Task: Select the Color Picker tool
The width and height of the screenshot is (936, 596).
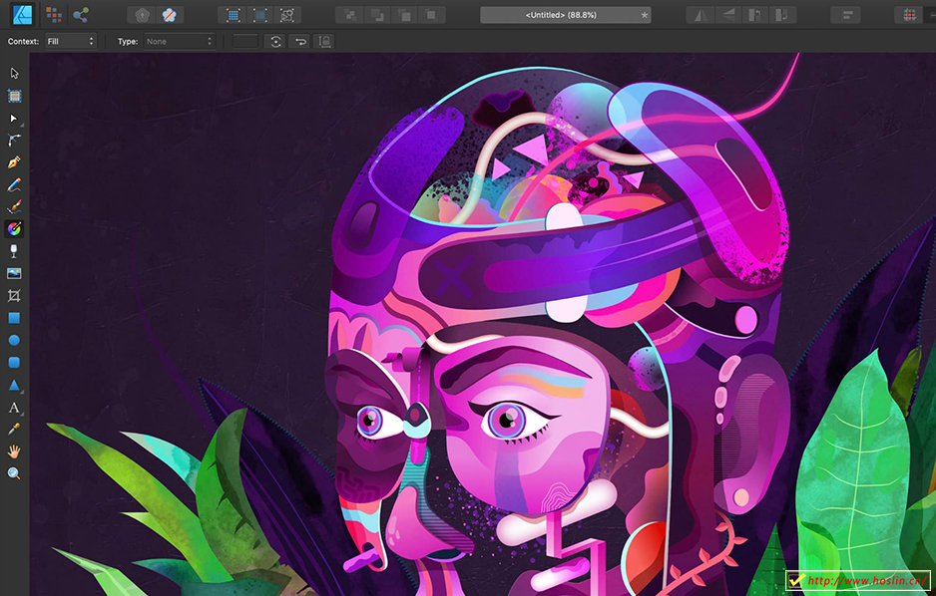Action: point(14,429)
